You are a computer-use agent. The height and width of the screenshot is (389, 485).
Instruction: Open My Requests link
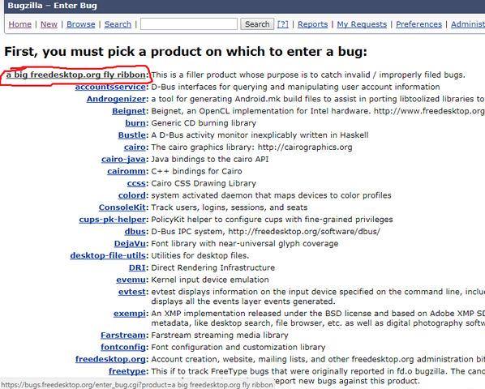[362, 24]
